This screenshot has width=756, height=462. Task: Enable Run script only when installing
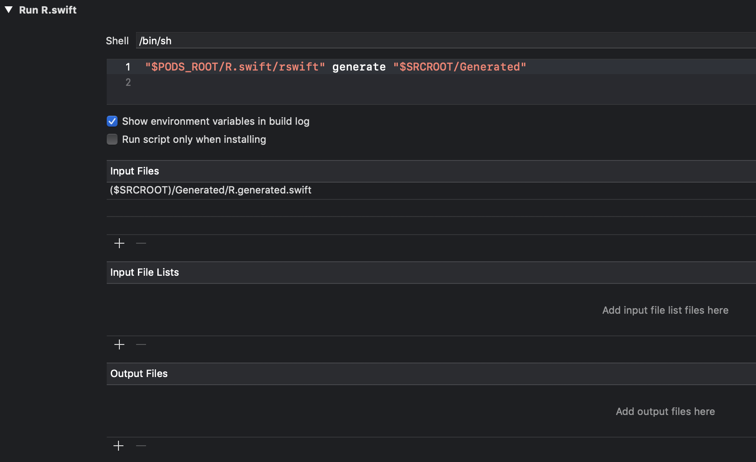[x=112, y=139]
